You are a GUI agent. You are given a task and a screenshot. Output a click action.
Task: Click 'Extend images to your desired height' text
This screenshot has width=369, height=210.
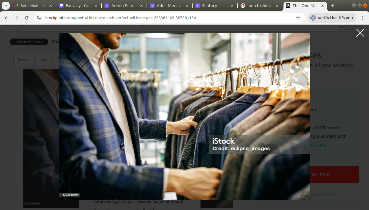[x=139, y=201]
